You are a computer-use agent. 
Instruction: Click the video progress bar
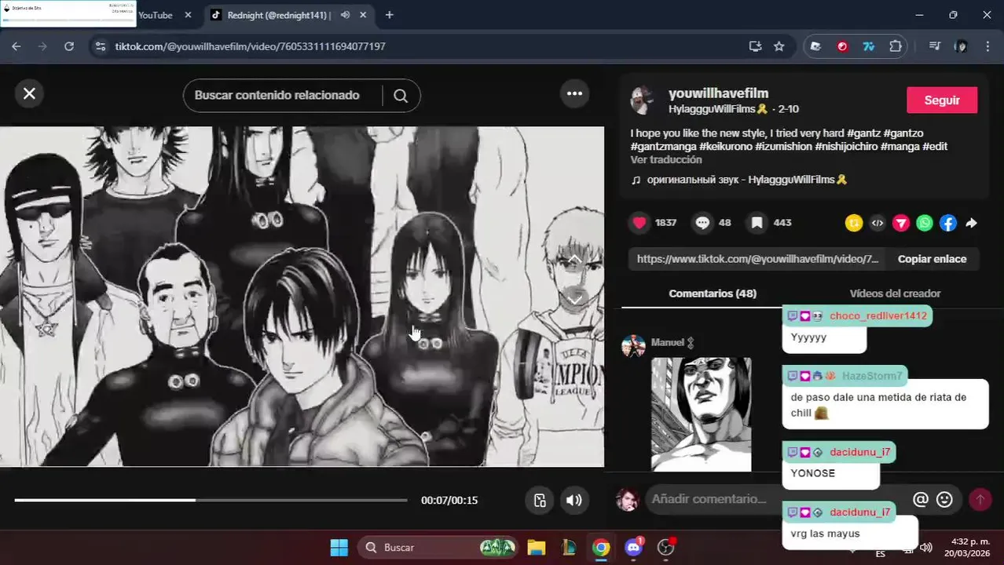pyautogui.click(x=211, y=500)
